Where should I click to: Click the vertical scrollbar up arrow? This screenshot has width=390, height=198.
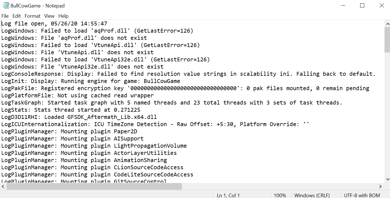(387, 24)
